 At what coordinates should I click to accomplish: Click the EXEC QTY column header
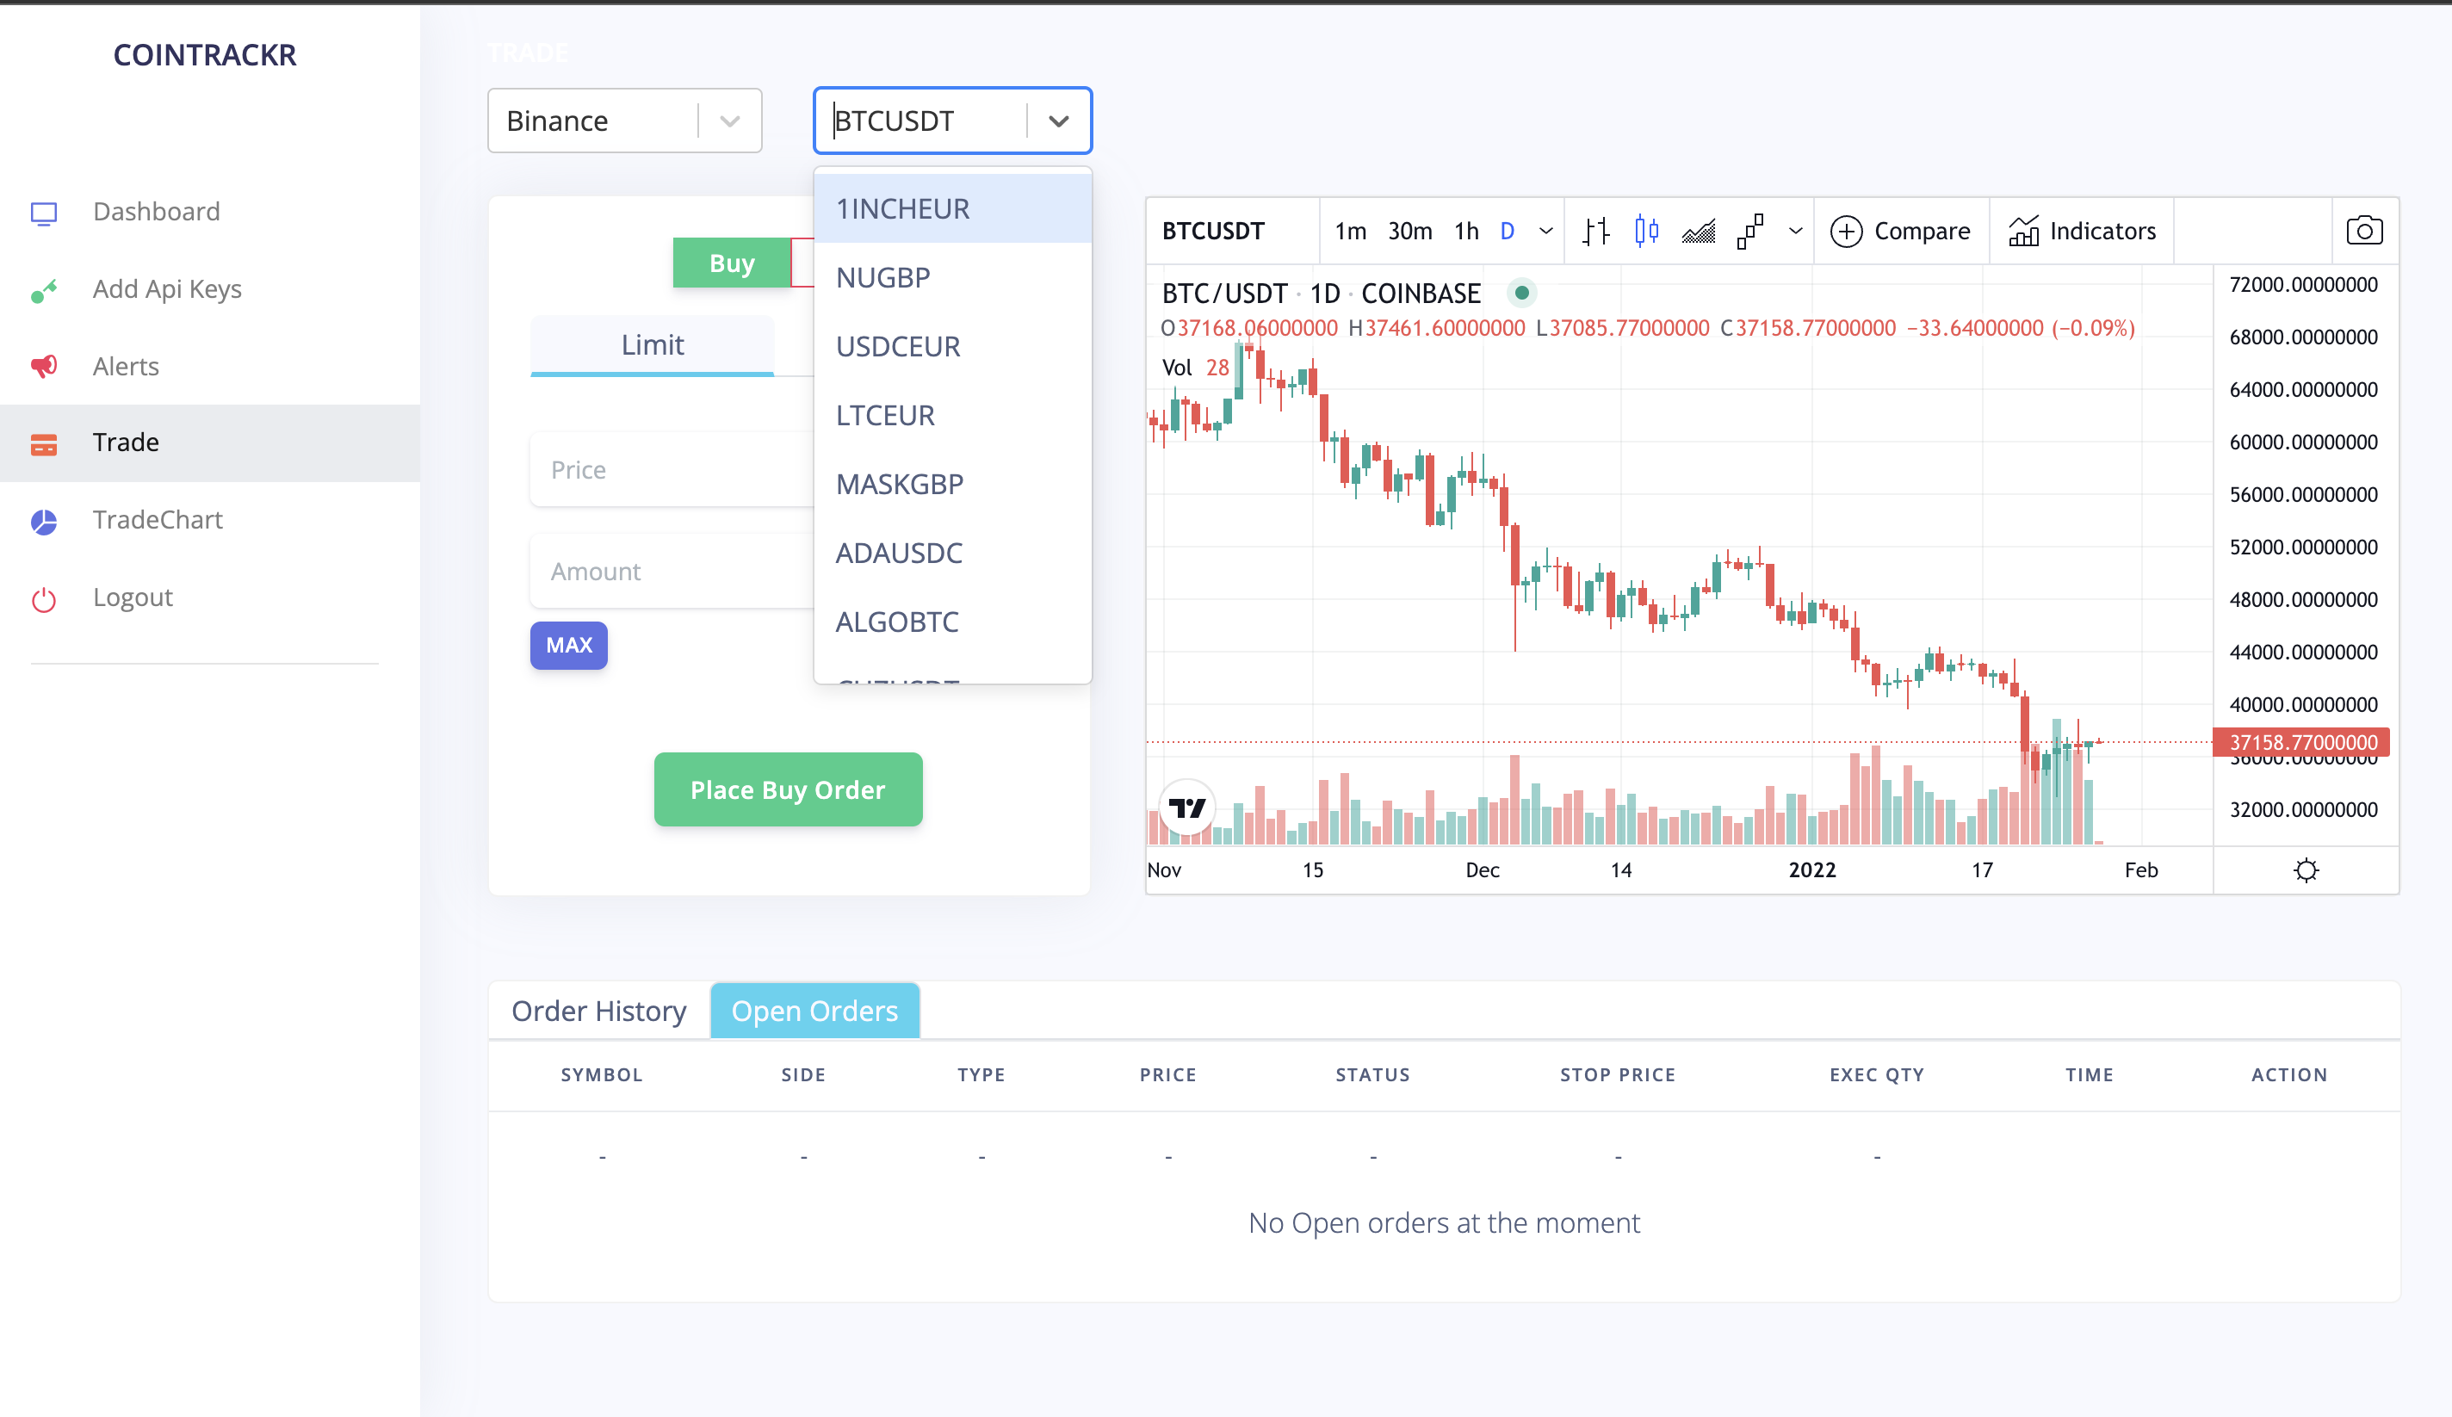(x=1876, y=1074)
